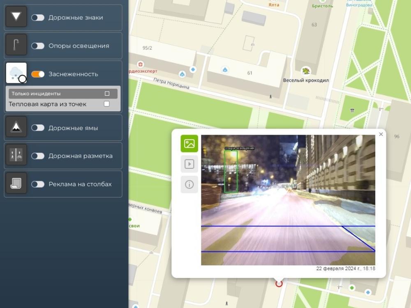Image resolution: width=411 pixels, height=308 pixels.
Task: Click the road marking icon
Action: coord(16,155)
